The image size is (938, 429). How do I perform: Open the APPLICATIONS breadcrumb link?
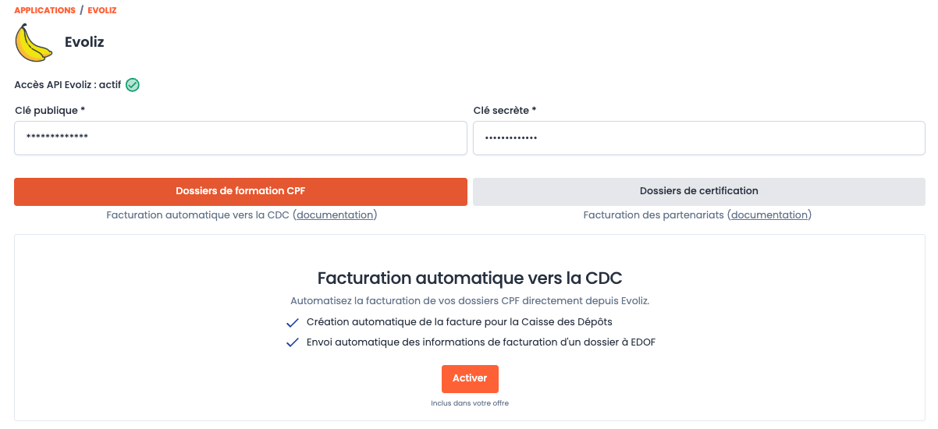coord(44,10)
